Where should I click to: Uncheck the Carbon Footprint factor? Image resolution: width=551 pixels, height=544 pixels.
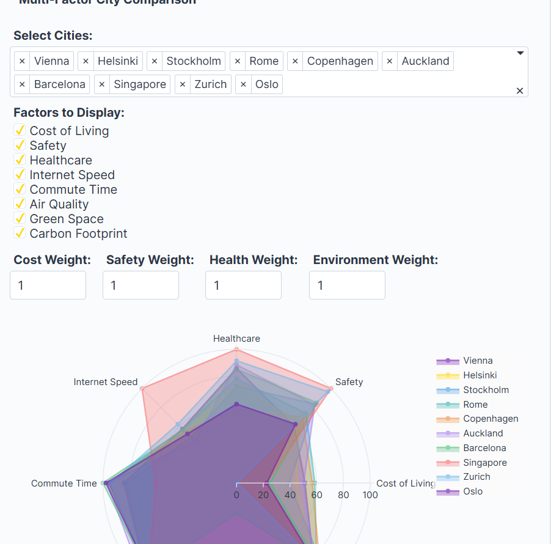click(x=20, y=233)
